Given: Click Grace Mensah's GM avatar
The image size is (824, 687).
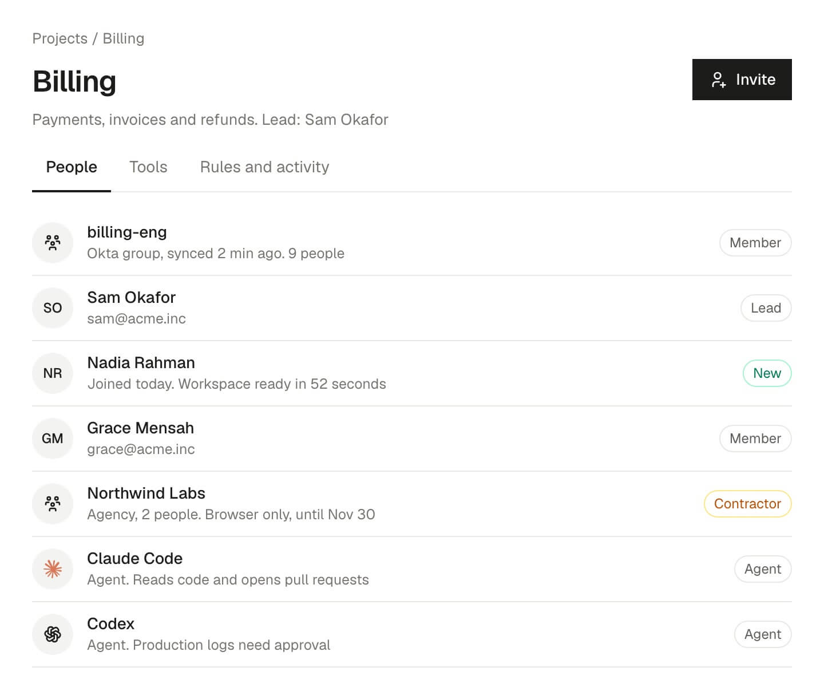Looking at the screenshot, I should pos(53,439).
